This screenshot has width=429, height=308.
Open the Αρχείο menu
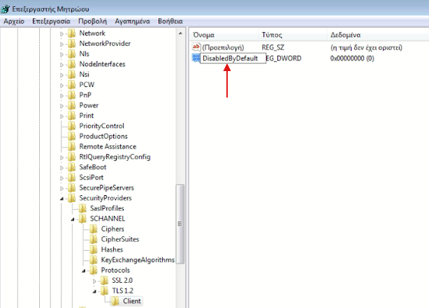coord(14,22)
